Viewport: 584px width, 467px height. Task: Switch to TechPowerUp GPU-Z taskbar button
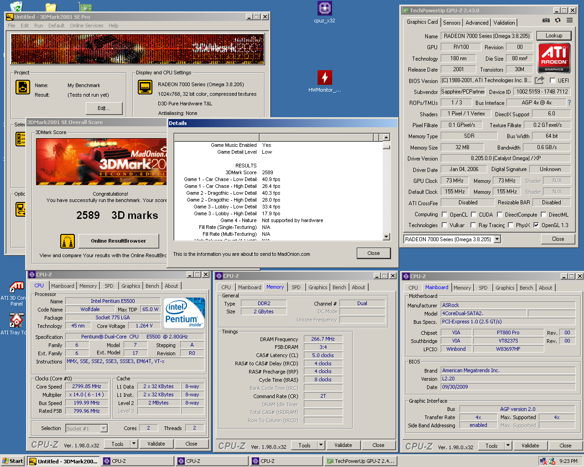360,461
